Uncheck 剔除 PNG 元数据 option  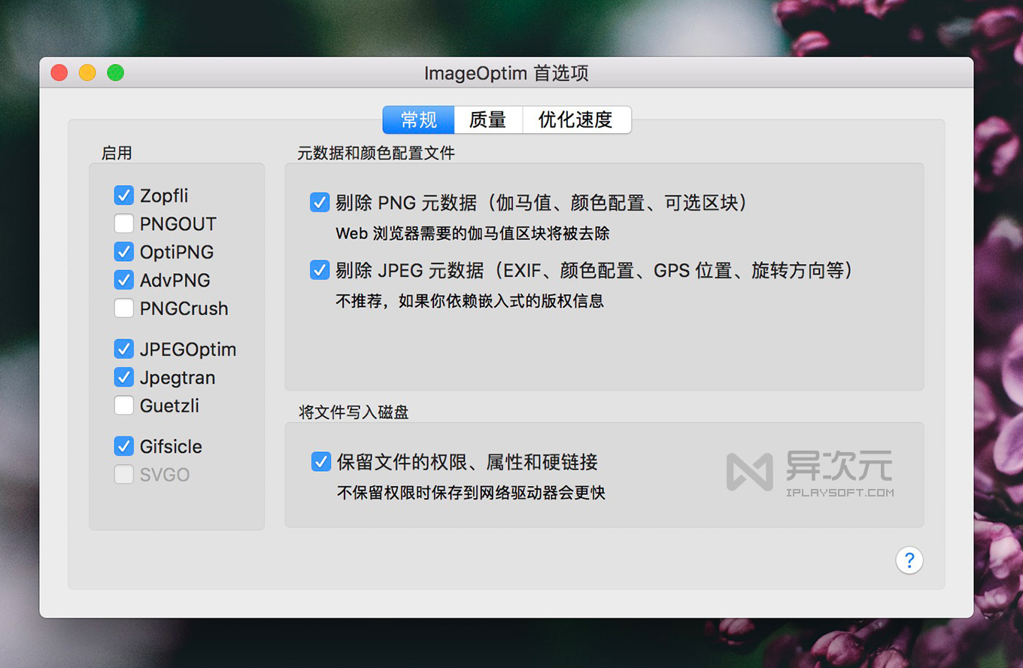pos(320,202)
